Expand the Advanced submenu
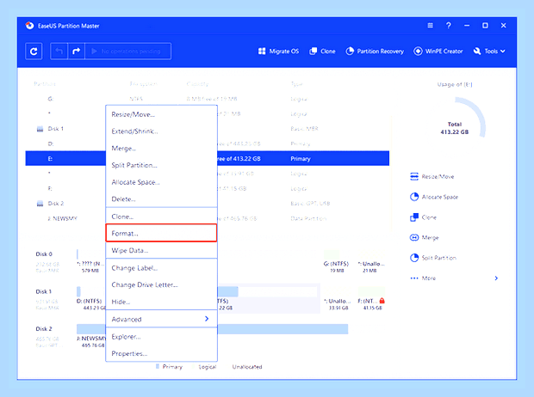This screenshot has width=534, height=397. [161, 319]
